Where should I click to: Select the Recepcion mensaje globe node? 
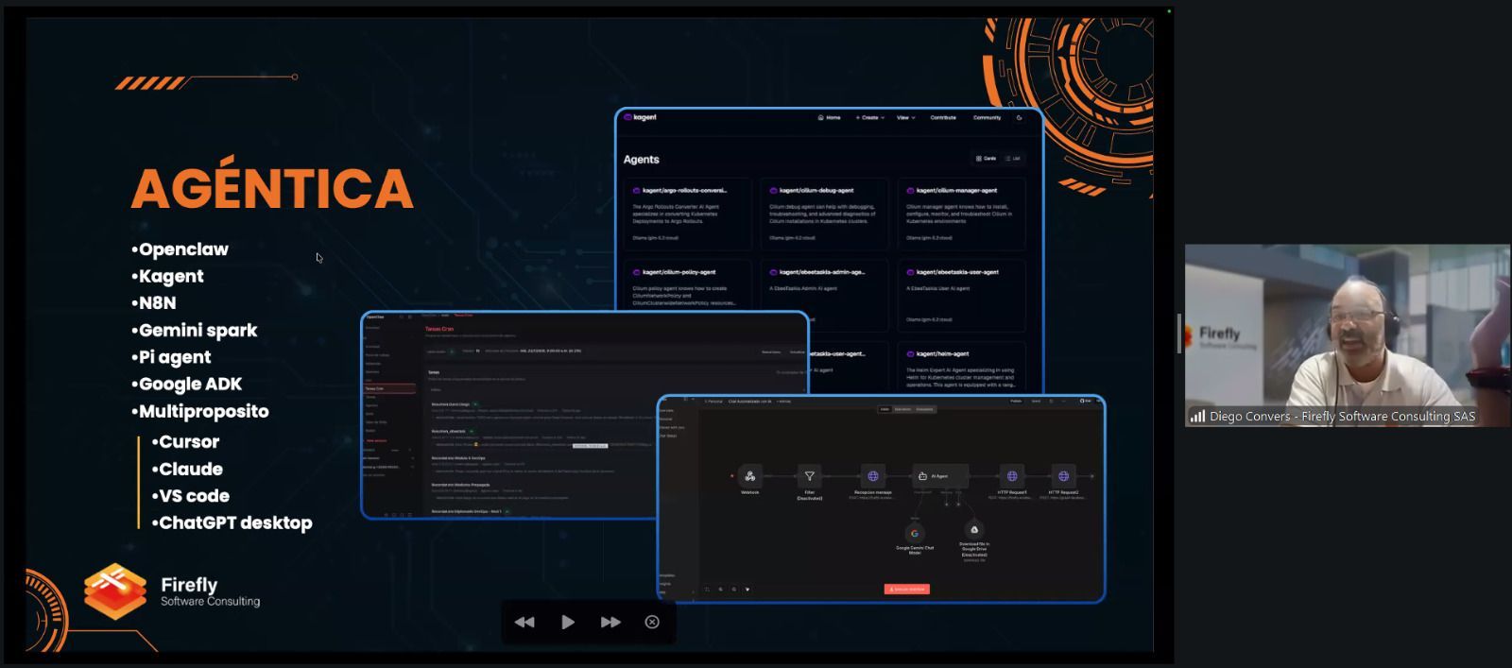click(872, 476)
